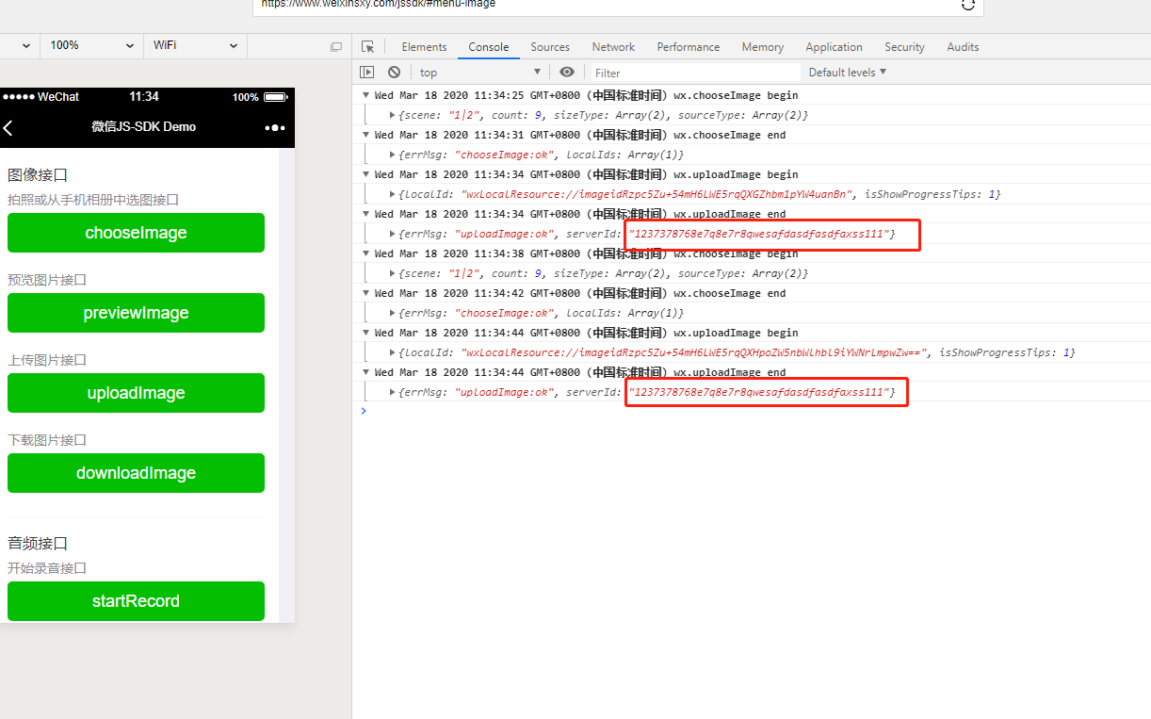Switch to the Performance tab
Image resolution: width=1151 pixels, height=719 pixels.
689,46
